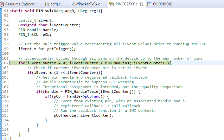Click Swi_getTrigger() call on line 99
This screenshot has width=224, height=140.
pos(57,49)
